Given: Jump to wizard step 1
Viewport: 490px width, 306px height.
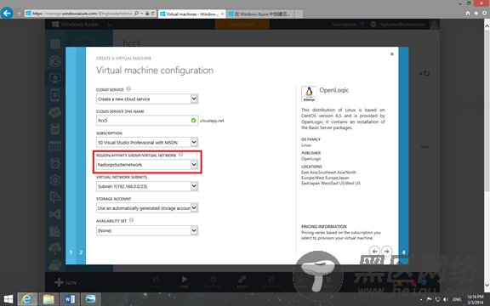Looking at the screenshot, I should click(71, 252).
